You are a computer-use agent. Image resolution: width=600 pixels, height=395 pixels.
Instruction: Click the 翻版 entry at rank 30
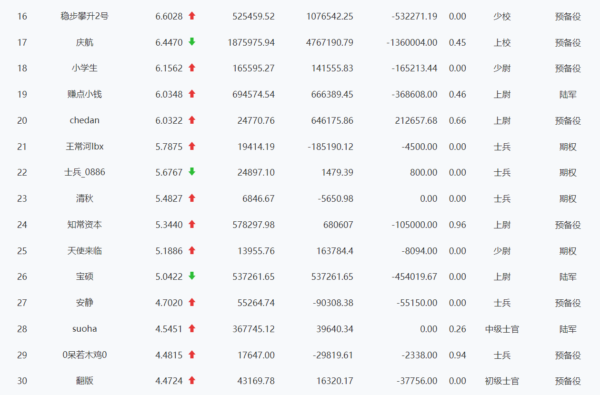[x=85, y=381]
